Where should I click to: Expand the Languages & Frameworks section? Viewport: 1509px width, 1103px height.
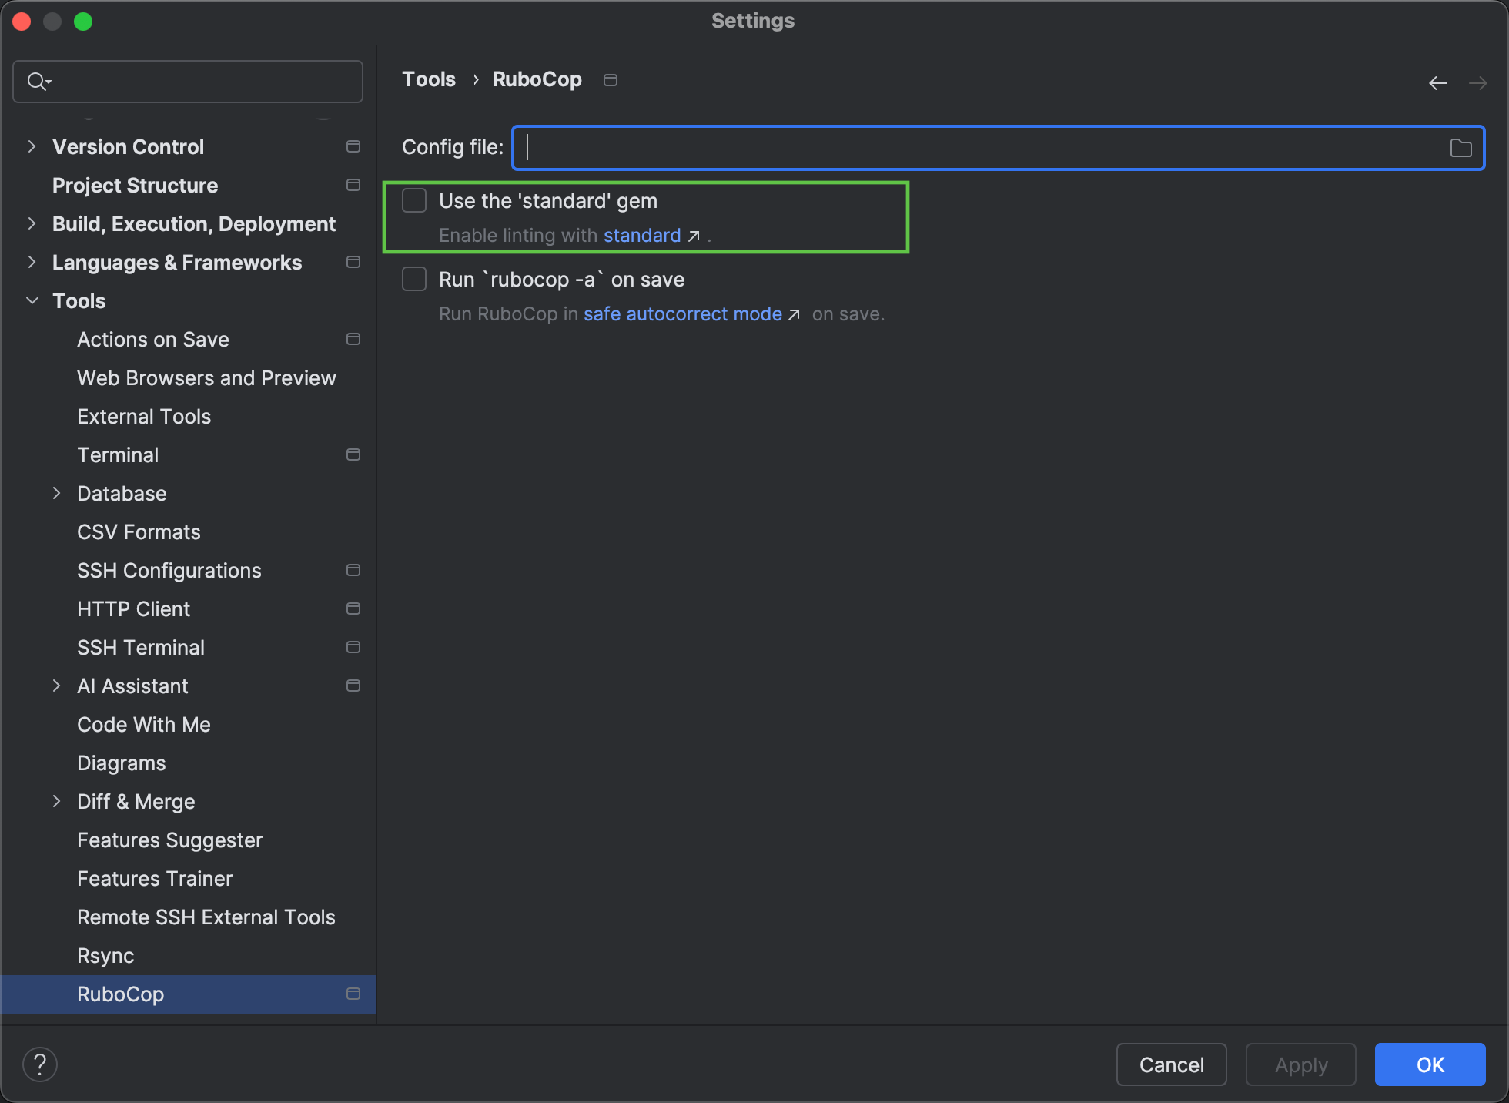(x=32, y=262)
